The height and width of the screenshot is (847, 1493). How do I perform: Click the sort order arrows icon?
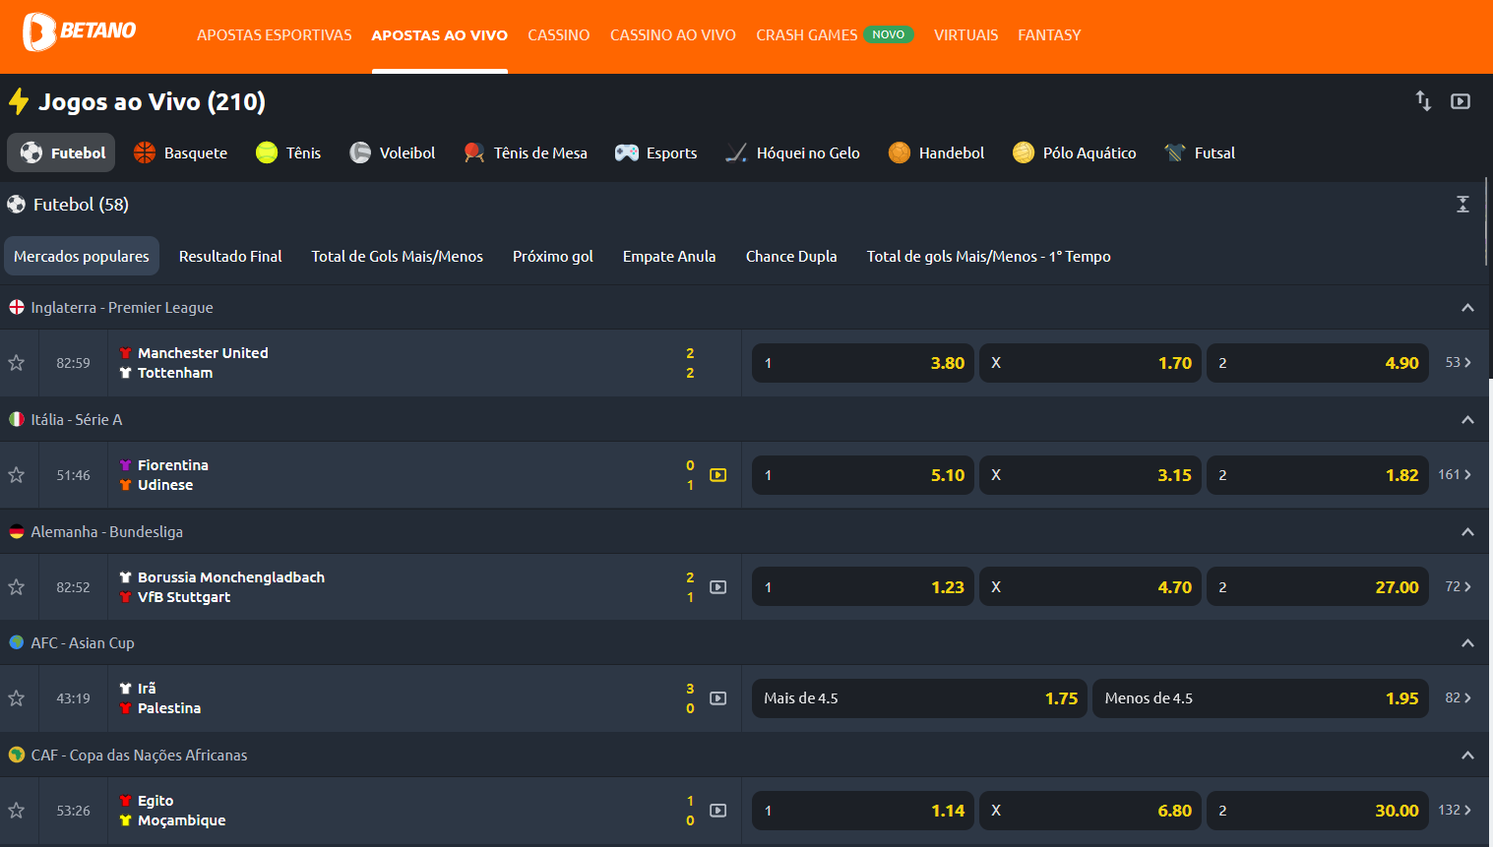tap(1423, 100)
